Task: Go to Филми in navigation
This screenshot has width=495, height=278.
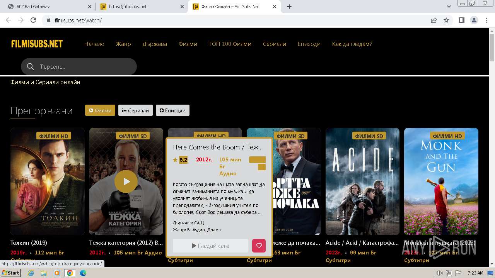Action: click(188, 44)
